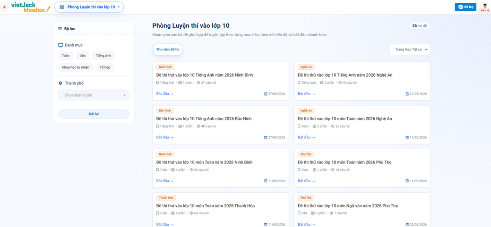Start the Toán Nghệ An exam
This screenshot has height=227, width=491.
[306, 138]
